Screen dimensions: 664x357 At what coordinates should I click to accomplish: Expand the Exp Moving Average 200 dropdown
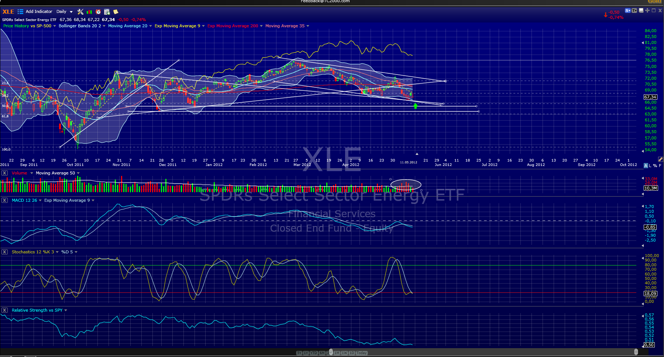[261, 26]
